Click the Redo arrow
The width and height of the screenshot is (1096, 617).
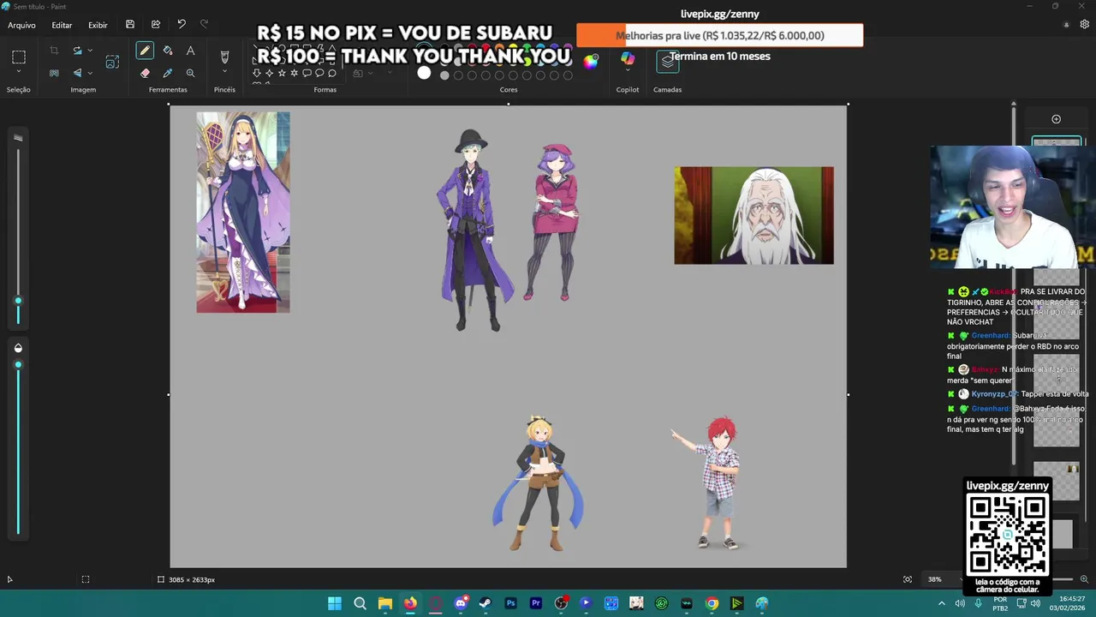point(204,25)
